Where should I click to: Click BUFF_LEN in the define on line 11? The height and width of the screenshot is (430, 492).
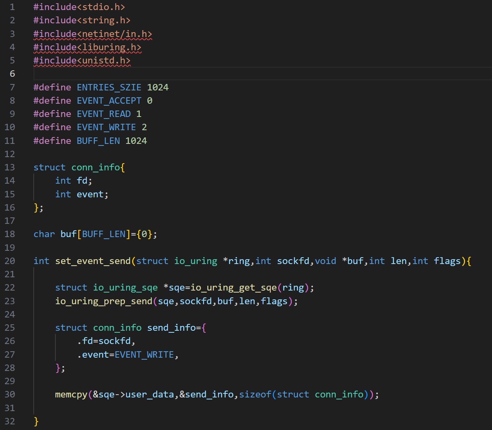pos(98,141)
